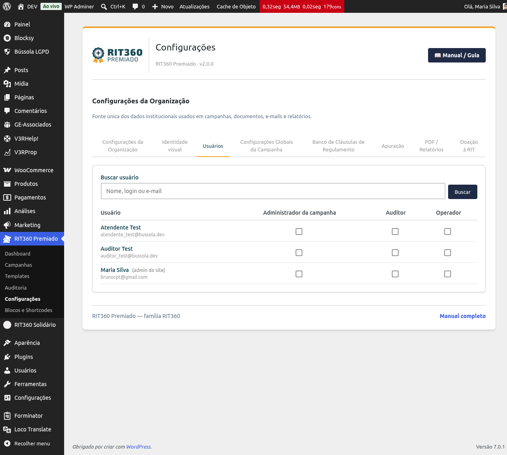Open the Manual / Guia button

pos(457,55)
